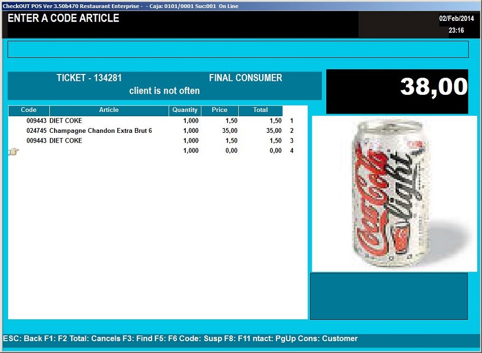Click the pointing hand icon in line 4
Image resolution: width=482 pixels, height=353 pixels.
(13, 152)
